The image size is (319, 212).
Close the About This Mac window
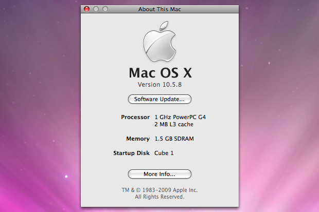click(x=86, y=9)
